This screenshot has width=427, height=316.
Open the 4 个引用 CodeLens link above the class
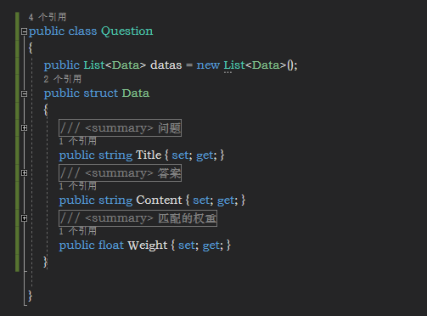click(x=48, y=17)
